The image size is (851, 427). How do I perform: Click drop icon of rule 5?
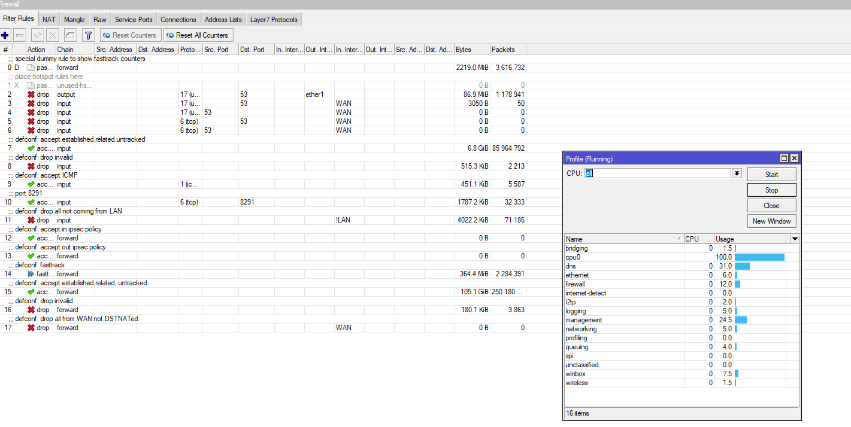pos(31,121)
